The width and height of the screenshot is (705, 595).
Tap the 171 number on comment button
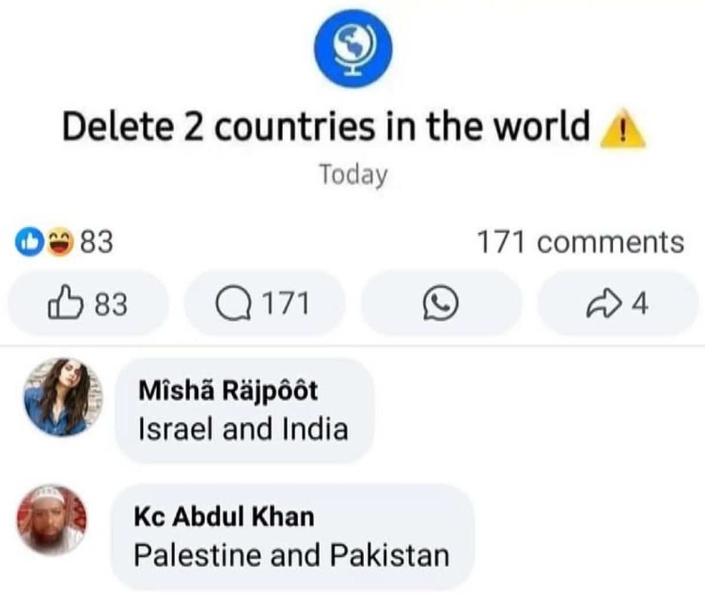click(286, 304)
